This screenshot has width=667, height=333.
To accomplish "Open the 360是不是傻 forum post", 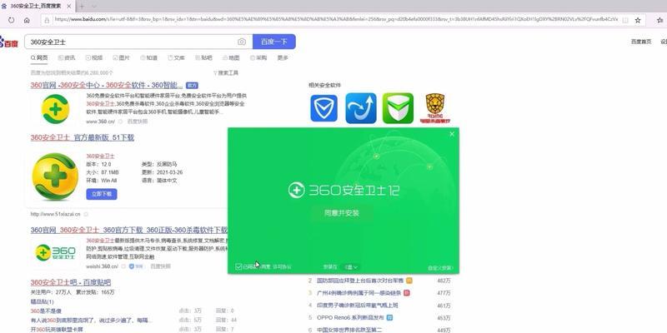I will pyautogui.click(x=46, y=311).
